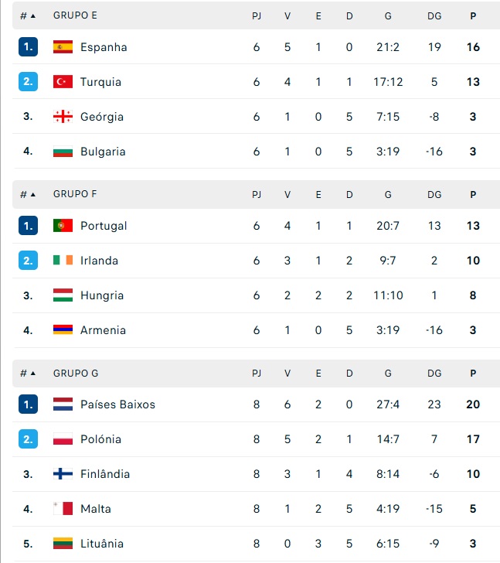Click the Turkey flag icon

[63, 82]
